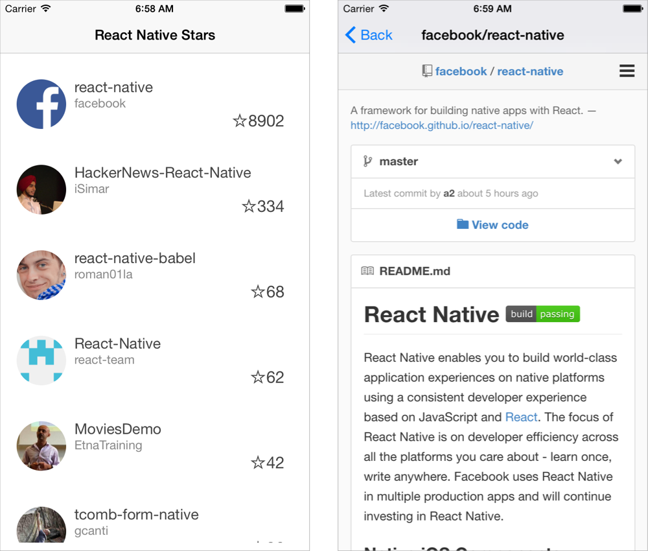The height and width of the screenshot is (551, 648).
Task: Open committer a2's profile
Action: (x=449, y=193)
